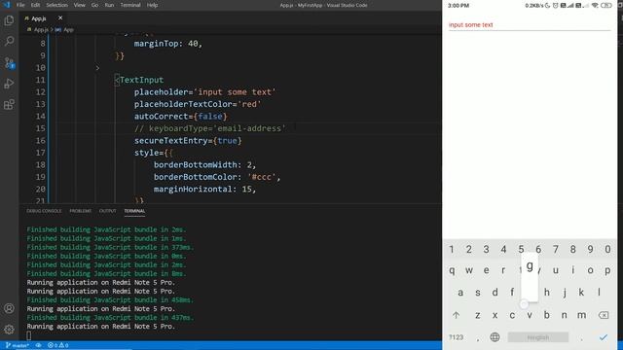Tap the 'b' key on phone keyboard

tap(547, 315)
